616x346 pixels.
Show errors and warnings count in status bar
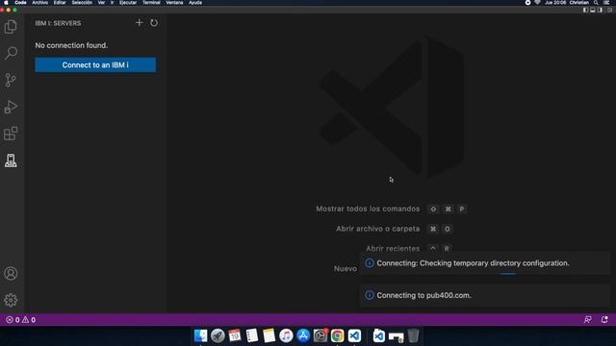point(21,320)
